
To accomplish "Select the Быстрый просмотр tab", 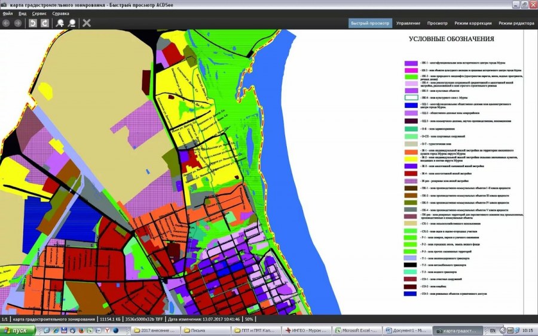I will [370, 23].
